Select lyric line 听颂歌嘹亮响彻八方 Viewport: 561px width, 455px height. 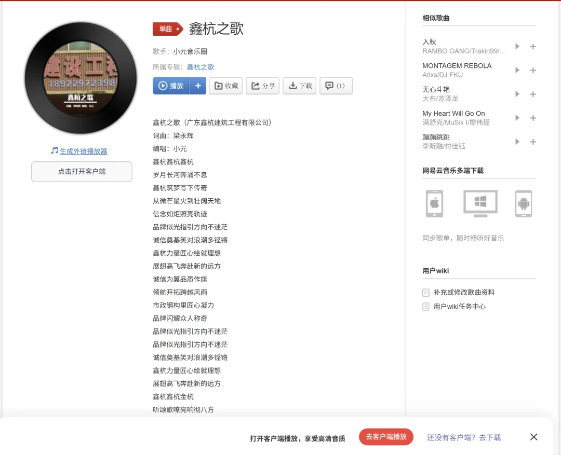click(183, 410)
